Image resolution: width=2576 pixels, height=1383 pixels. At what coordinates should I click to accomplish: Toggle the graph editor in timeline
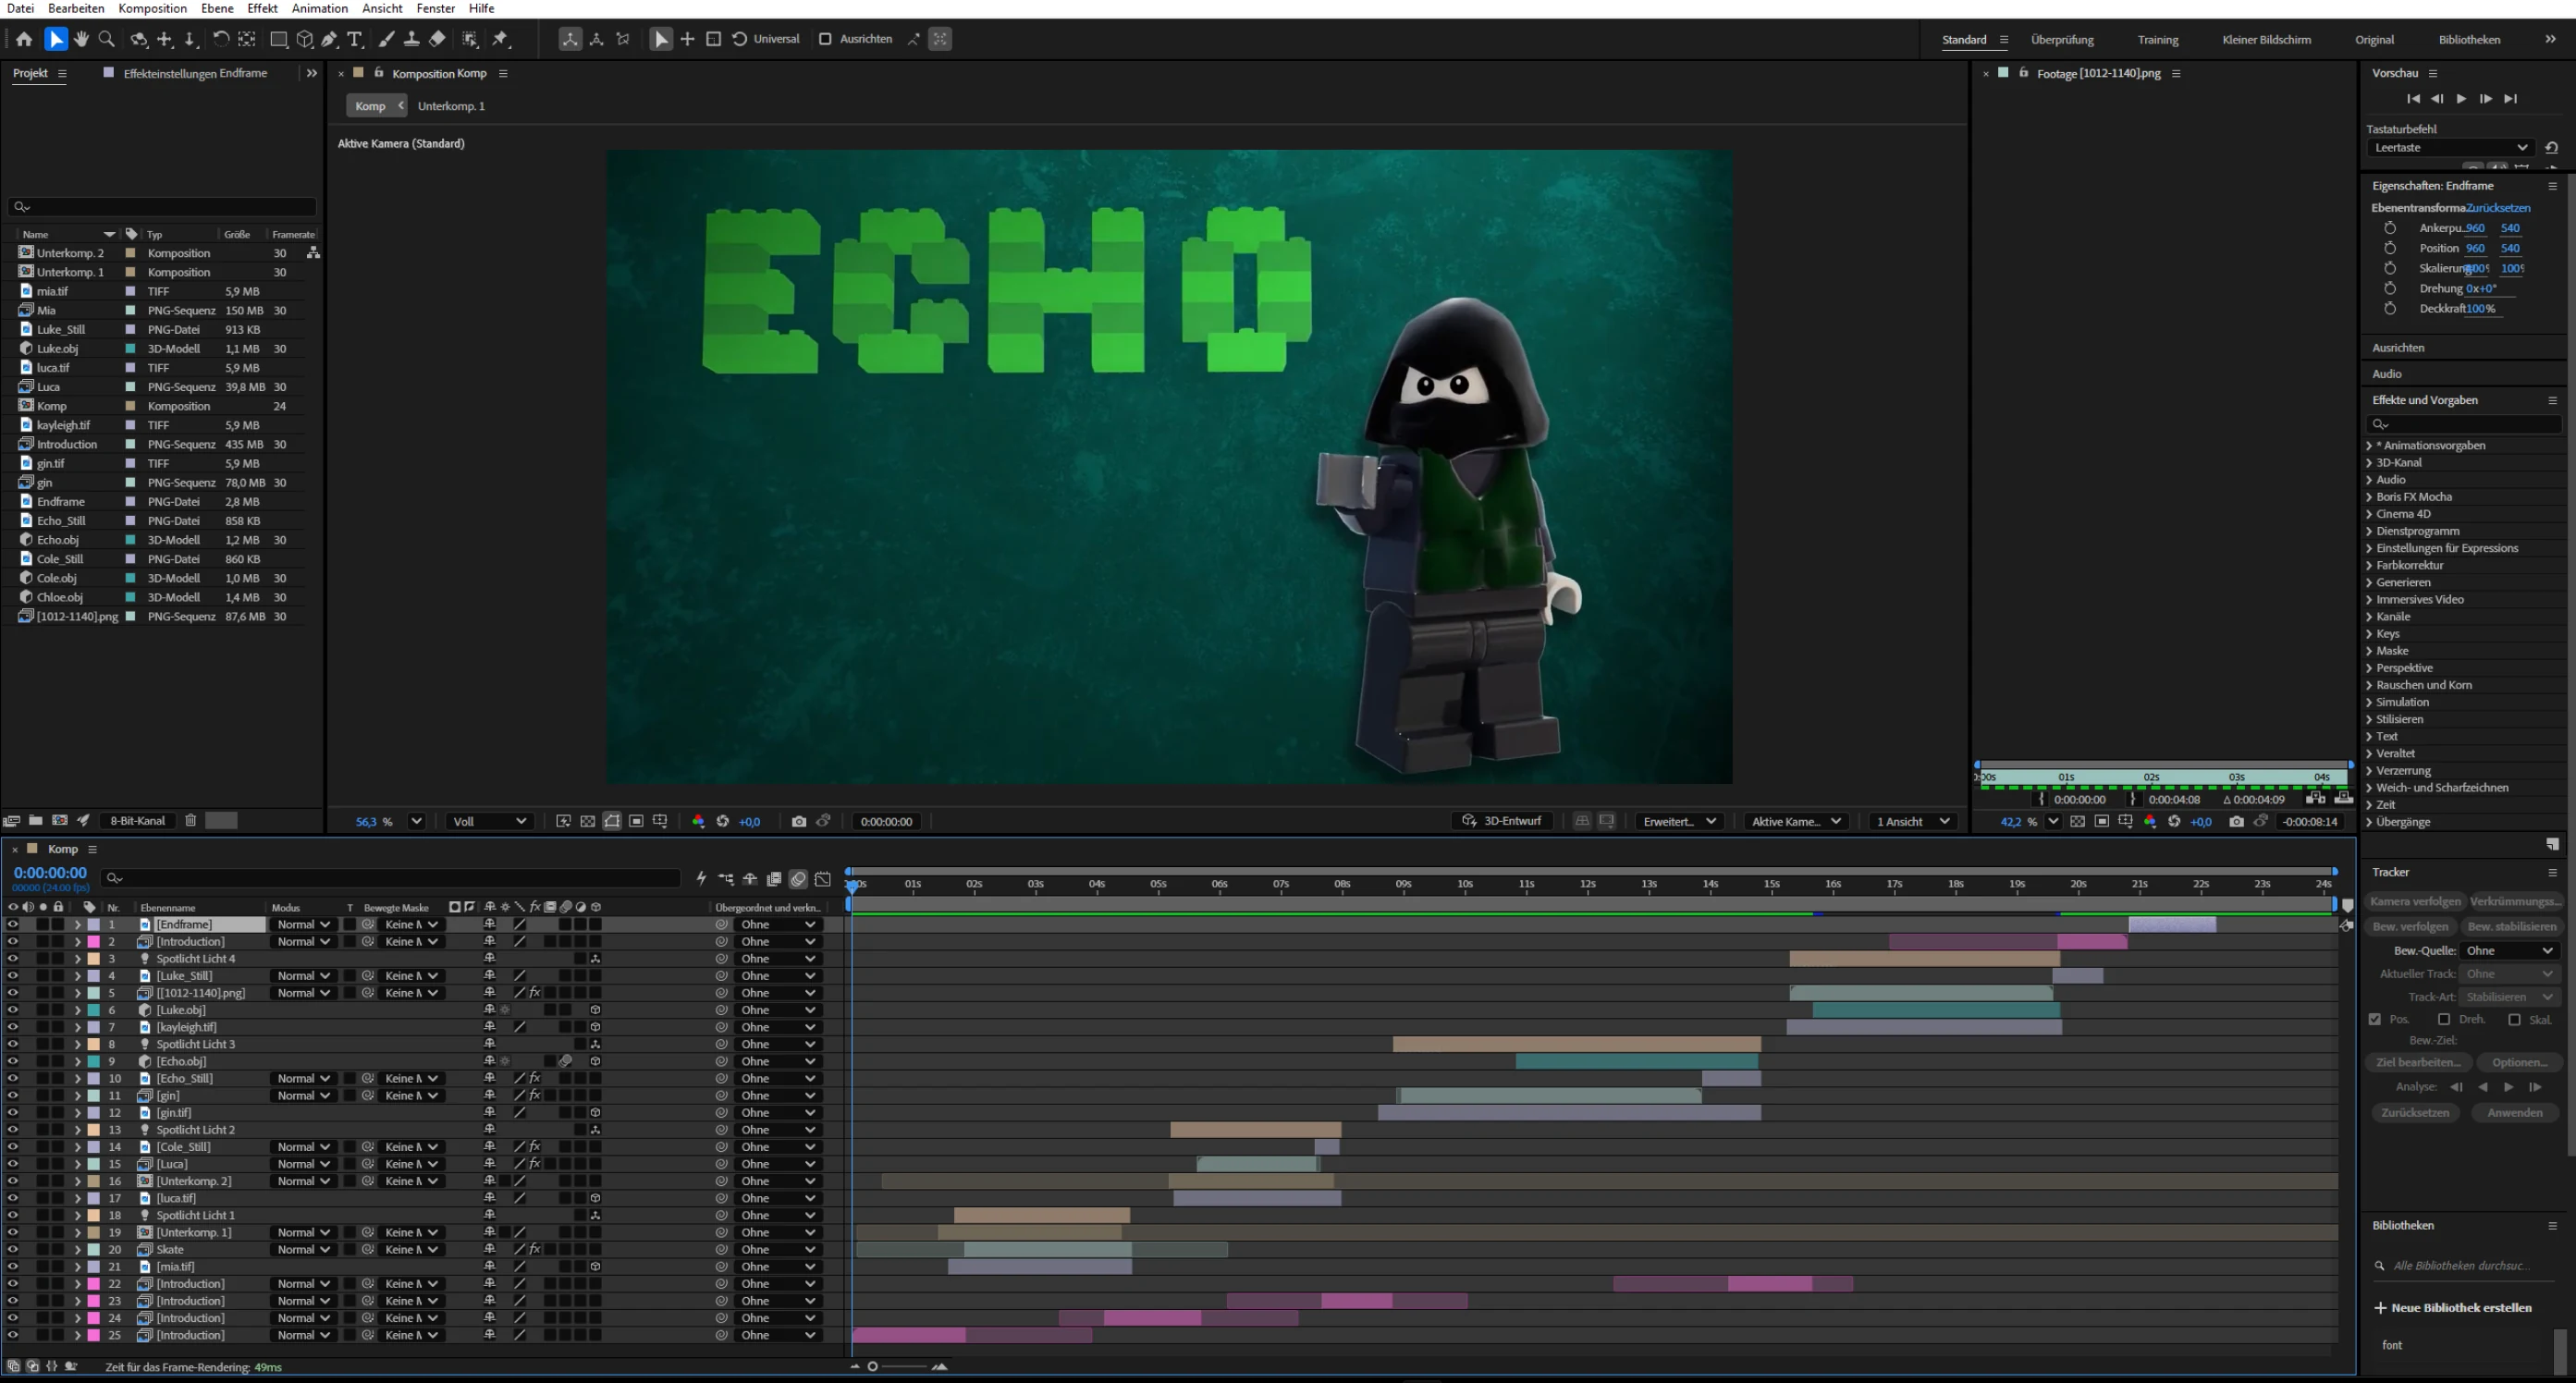coord(823,879)
